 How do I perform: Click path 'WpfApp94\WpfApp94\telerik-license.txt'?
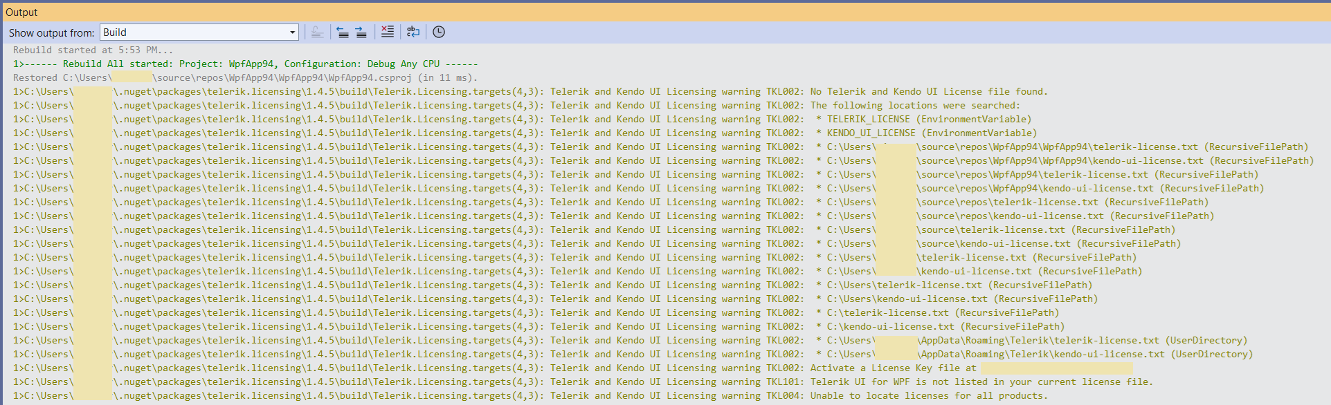click(x=1095, y=147)
